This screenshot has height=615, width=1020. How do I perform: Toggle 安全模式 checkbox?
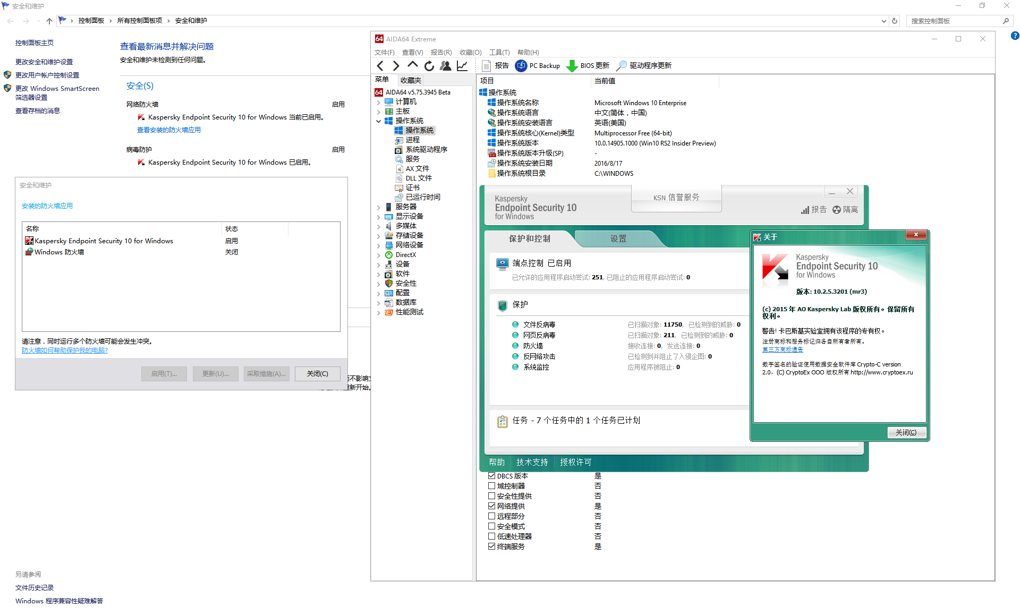tap(491, 526)
